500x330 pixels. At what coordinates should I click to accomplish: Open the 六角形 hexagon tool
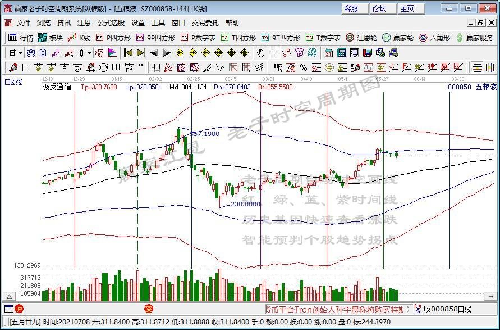point(434,38)
